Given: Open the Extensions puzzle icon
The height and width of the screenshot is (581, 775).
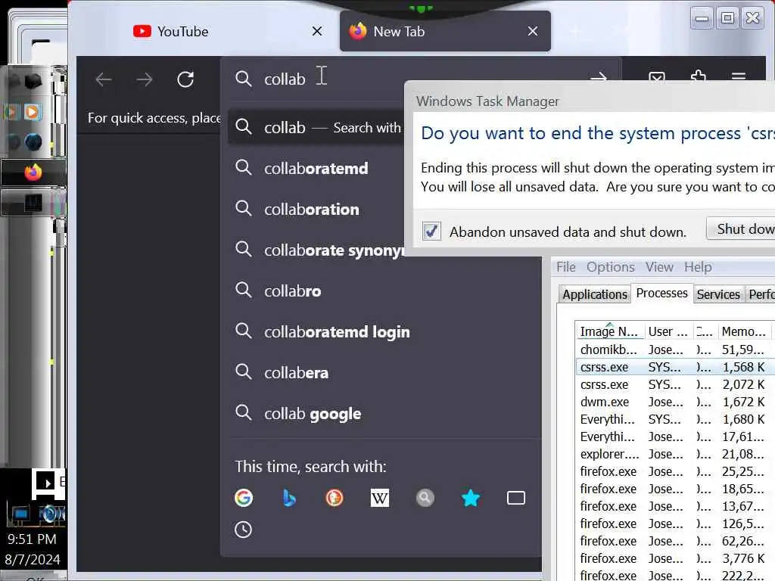Looking at the screenshot, I should click(698, 76).
